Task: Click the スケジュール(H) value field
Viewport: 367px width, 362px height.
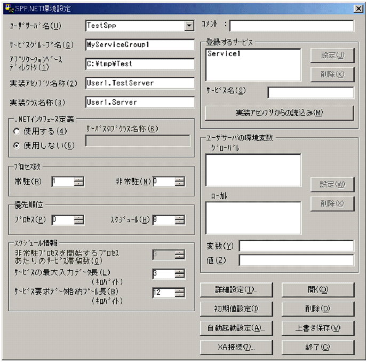Action: click(x=164, y=220)
